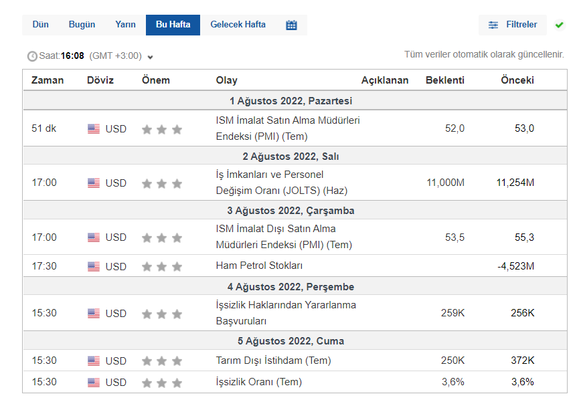Switch to the Dün tab
The height and width of the screenshot is (408, 581).
(x=41, y=25)
